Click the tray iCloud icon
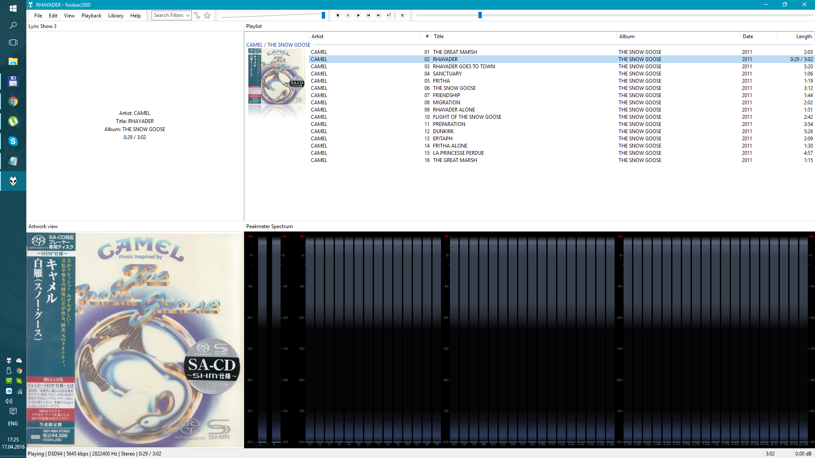 [9, 391]
